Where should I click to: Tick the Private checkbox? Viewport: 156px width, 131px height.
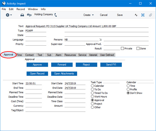(122, 49)
